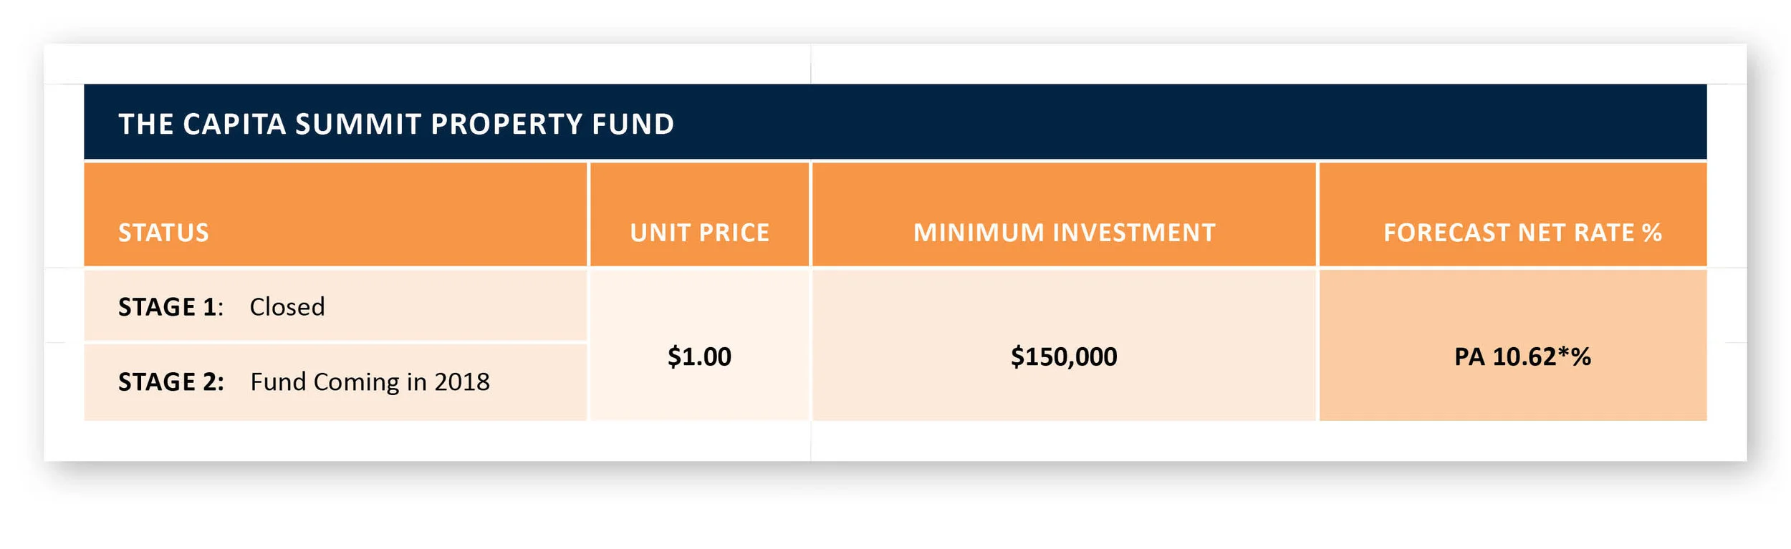The image size is (1791, 549).
Task: Click the % symbol in the forecast header
Action: tap(1652, 233)
